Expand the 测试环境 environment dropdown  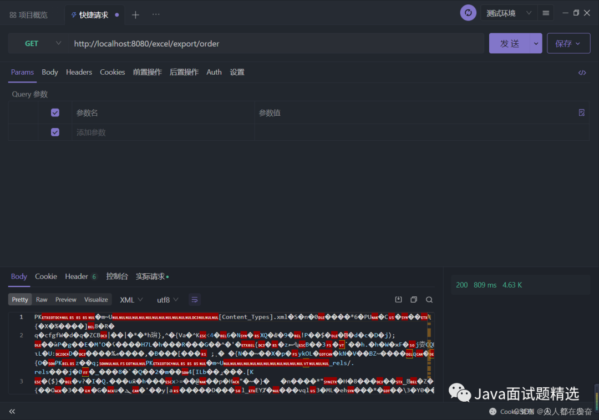509,13
